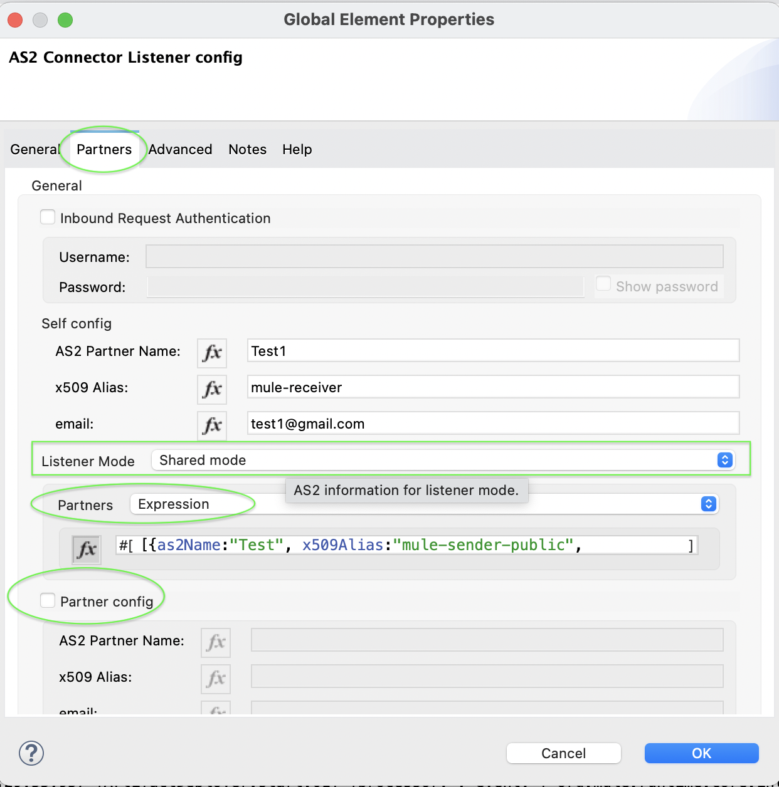Click fx button for Partner config x509 Alias
Viewport: 779px width, 787px height.
point(216,679)
